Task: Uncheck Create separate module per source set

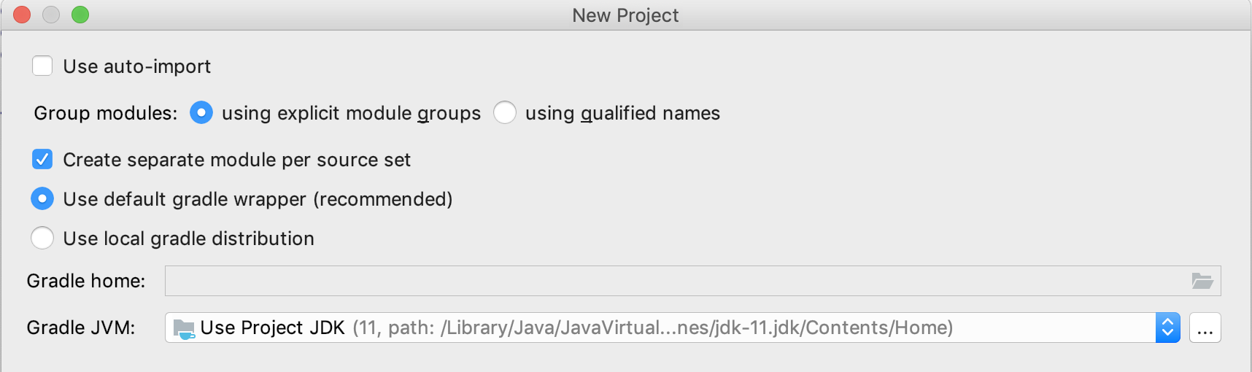Action: (42, 160)
